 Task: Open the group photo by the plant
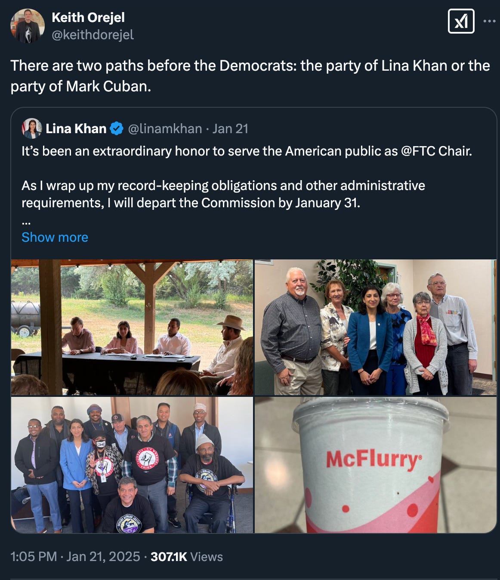[x=376, y=327]
